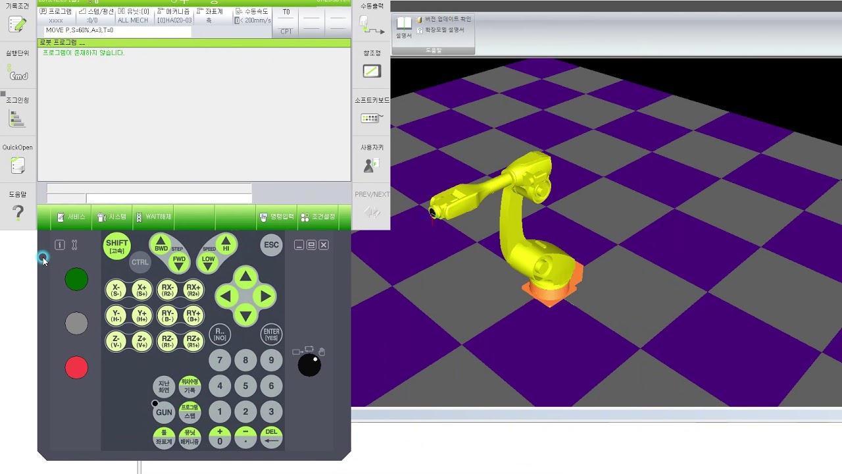842x474 pixels.
Task: Open the 명령입력 command input menu
Action: coord(277,217)
